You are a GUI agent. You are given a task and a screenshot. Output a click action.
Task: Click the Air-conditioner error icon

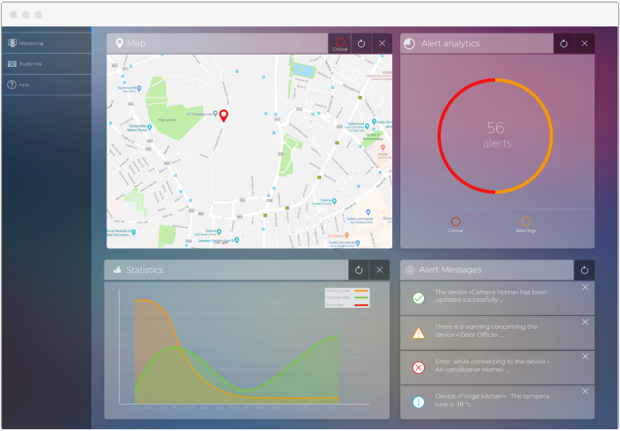point(419,367)
